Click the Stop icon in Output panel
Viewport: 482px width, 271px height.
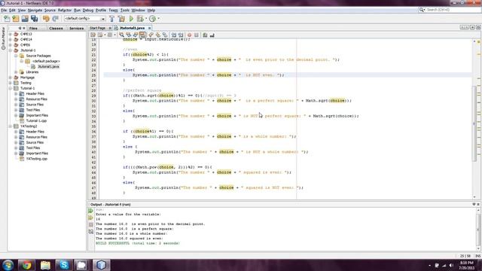(x=90, y=224)
